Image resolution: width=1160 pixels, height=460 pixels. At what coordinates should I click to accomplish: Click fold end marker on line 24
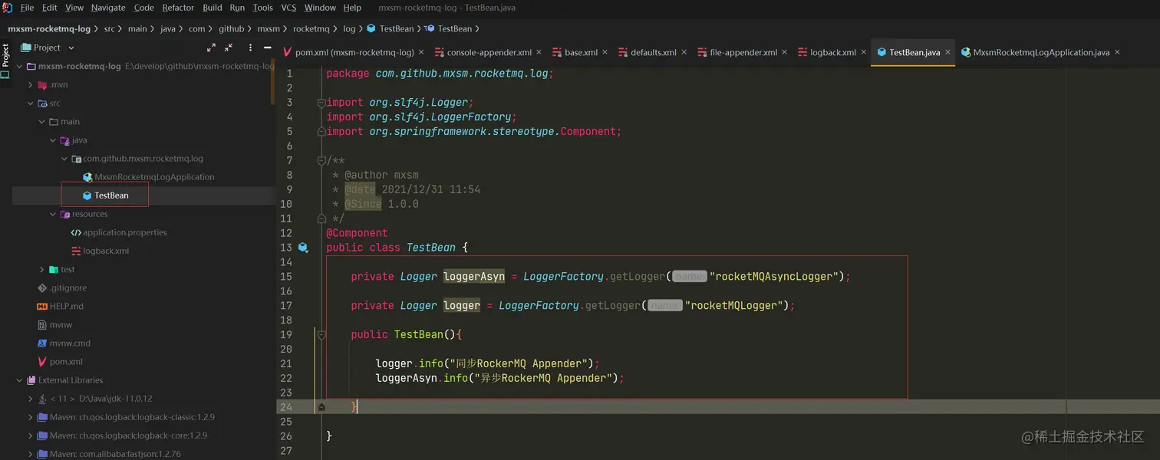coord(321,407)
